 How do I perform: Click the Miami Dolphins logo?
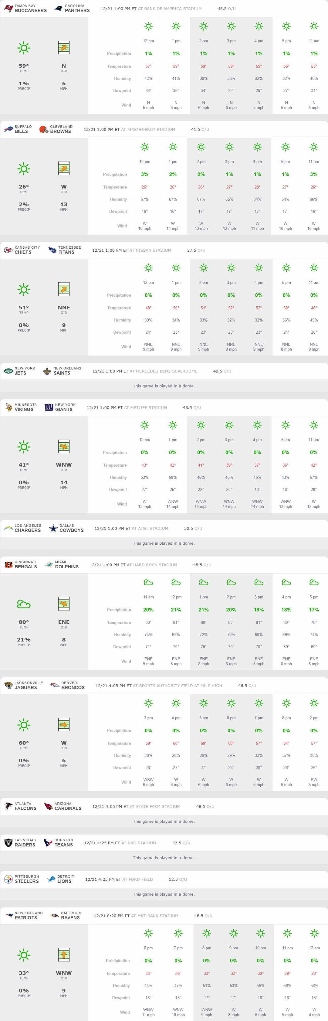pyautogui.click(x=49, y=565)
